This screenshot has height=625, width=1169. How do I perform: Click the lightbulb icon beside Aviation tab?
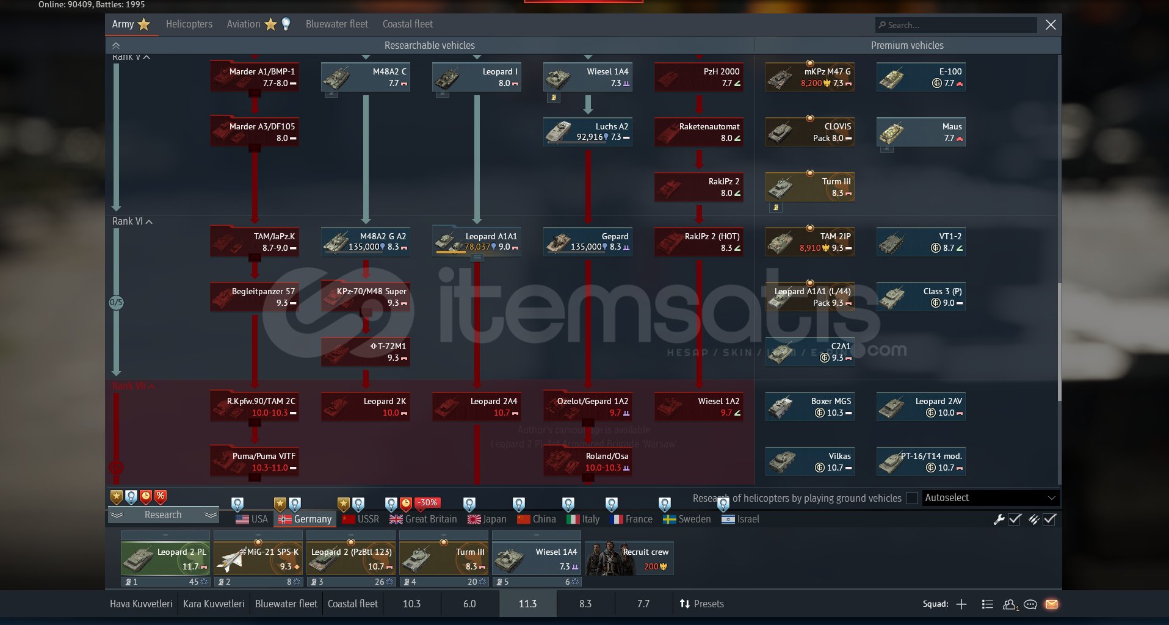[286, 24]
